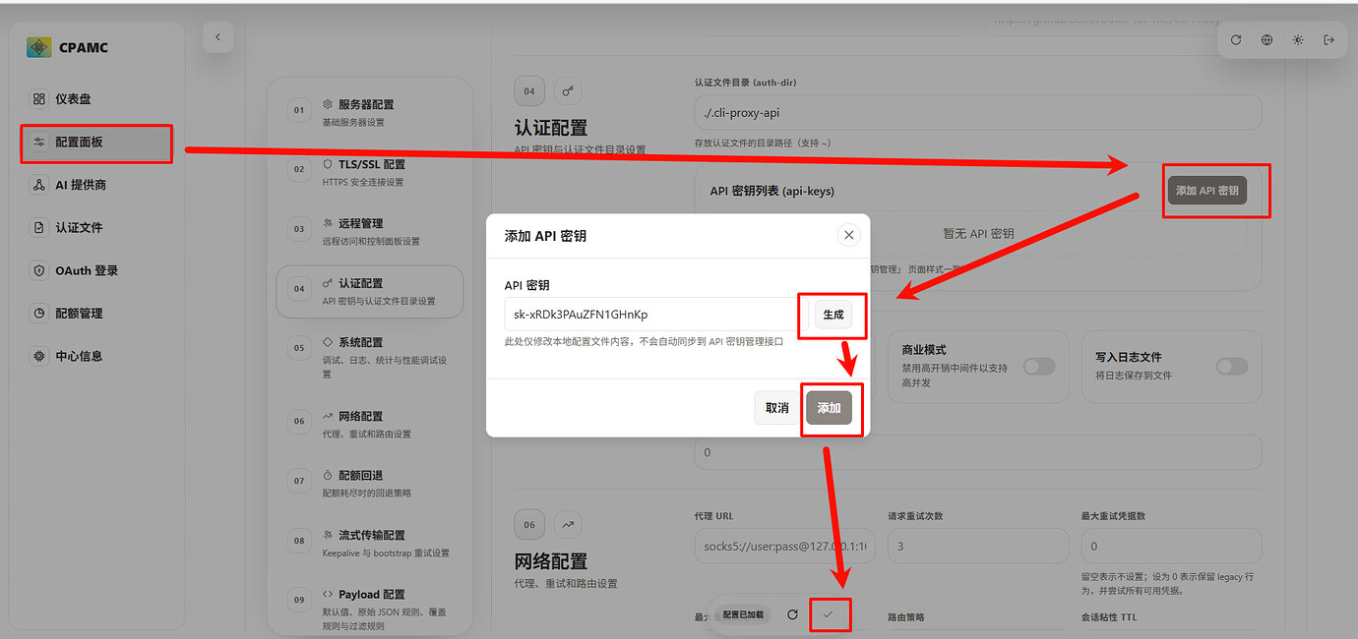
Task: Jump to section 02 TLS/SSL 配置
Action: [370, 172]
